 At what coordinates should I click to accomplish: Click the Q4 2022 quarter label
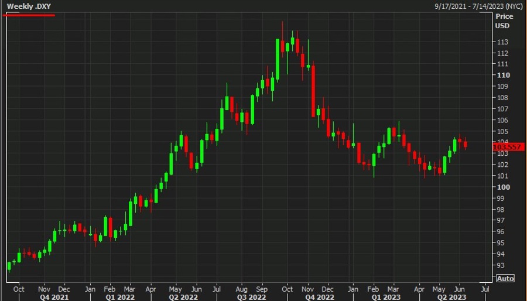[320, 297]
